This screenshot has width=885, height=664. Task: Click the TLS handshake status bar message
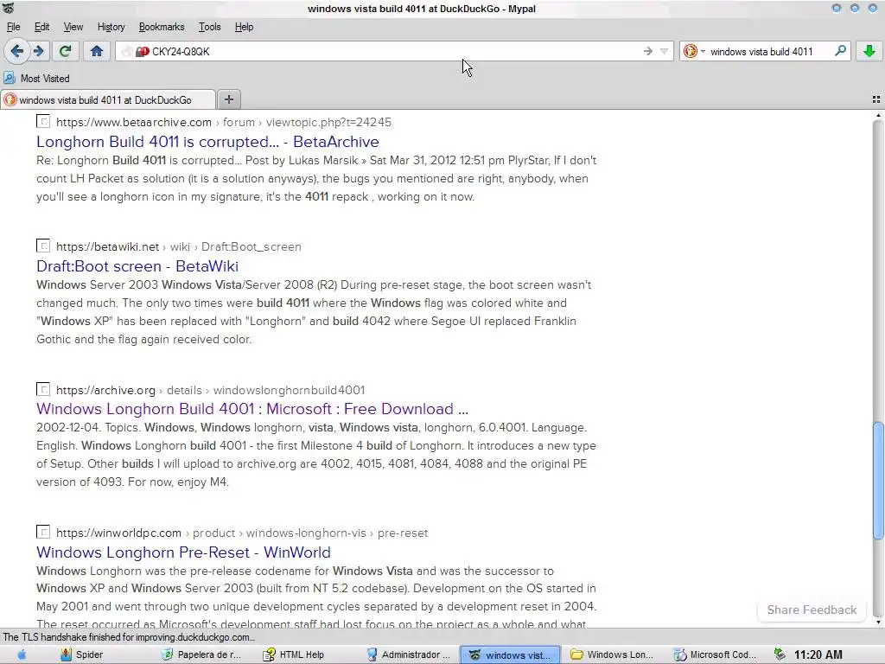[x=129, y=637]
